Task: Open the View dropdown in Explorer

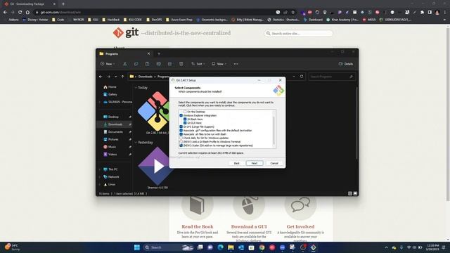Action: (x=219, y=64)
